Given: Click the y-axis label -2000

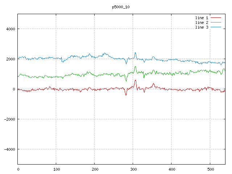Looking at the screenshot, I should [10, 119].
